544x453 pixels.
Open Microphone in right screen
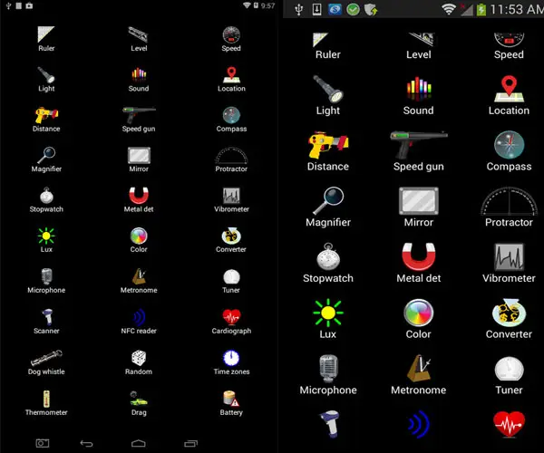[328, 374]
